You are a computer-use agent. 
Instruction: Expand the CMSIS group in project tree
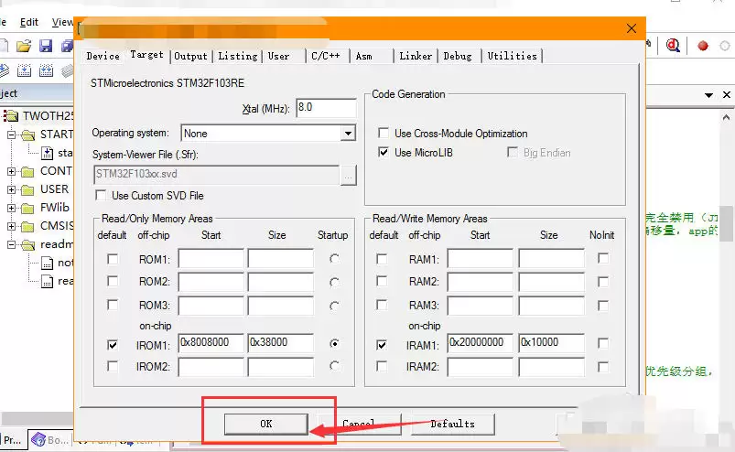tap(11, 226)
